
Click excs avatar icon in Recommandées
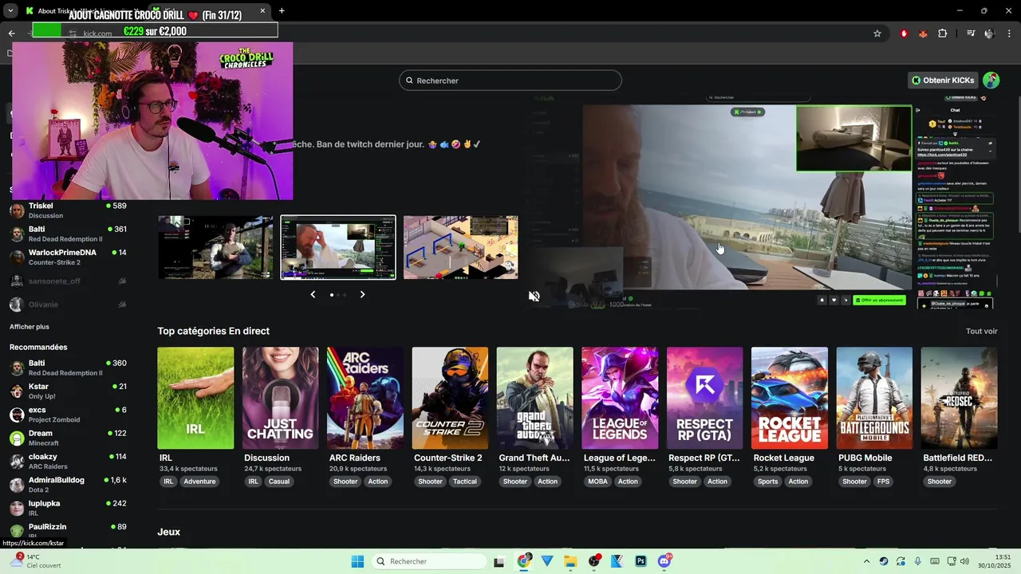click(x=16, y=415)
